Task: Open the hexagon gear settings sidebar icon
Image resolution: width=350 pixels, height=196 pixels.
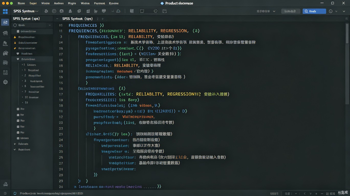Action: [x=5, y=82]
